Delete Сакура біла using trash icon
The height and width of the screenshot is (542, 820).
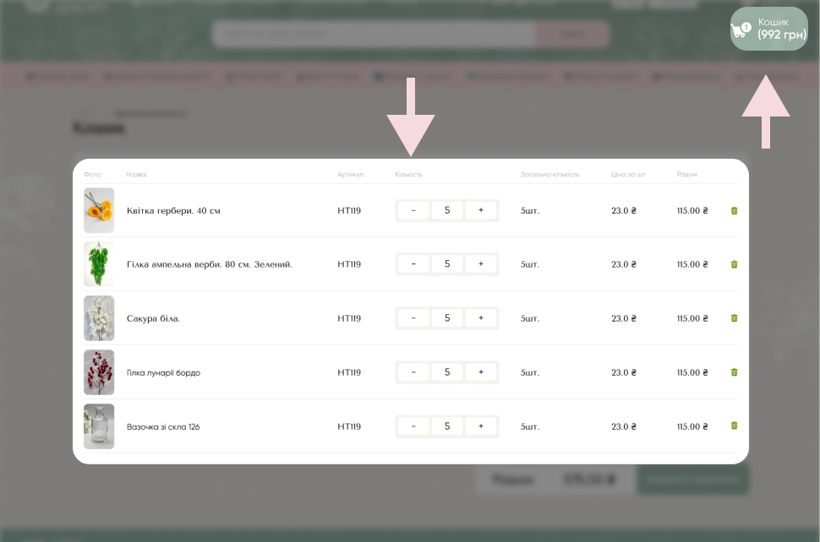[x=734, y=318]
